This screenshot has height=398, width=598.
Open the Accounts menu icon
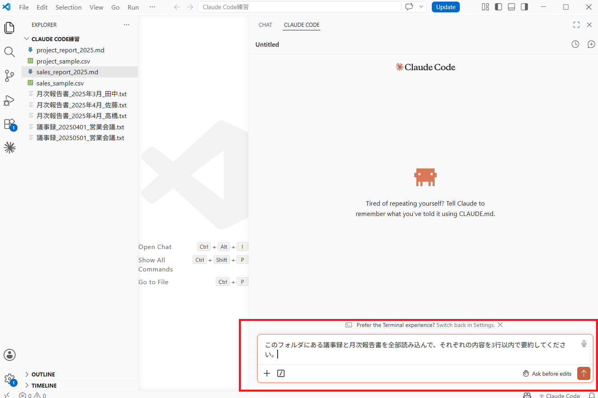(x=10, y=355)
